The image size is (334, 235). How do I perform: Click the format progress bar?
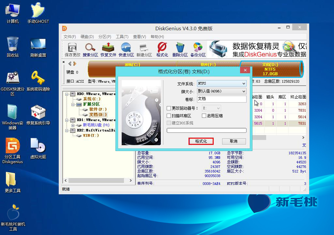(x=206, y=131)
